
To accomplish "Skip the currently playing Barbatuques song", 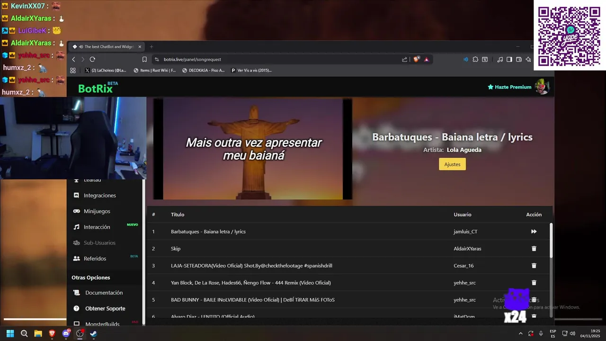I will pyautogui.click(x=534, y=232).
